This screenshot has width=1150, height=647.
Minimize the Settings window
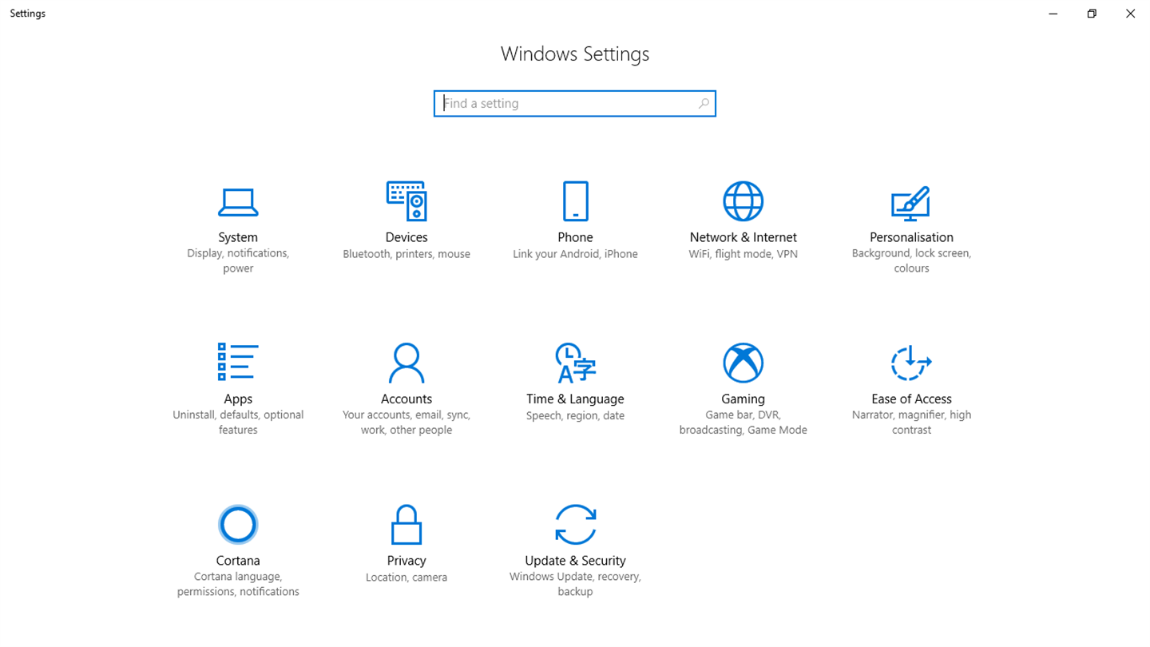[x=1053, y=13]
